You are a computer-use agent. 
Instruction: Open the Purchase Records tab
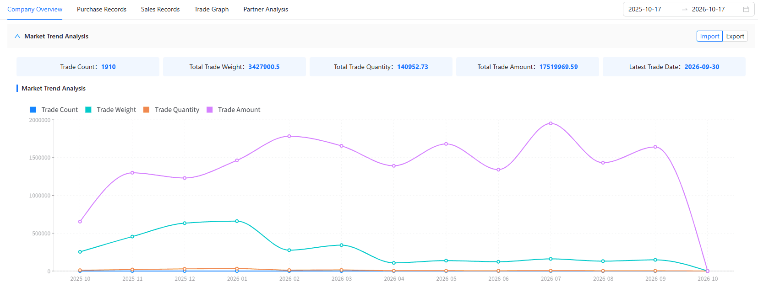point(102,9)
